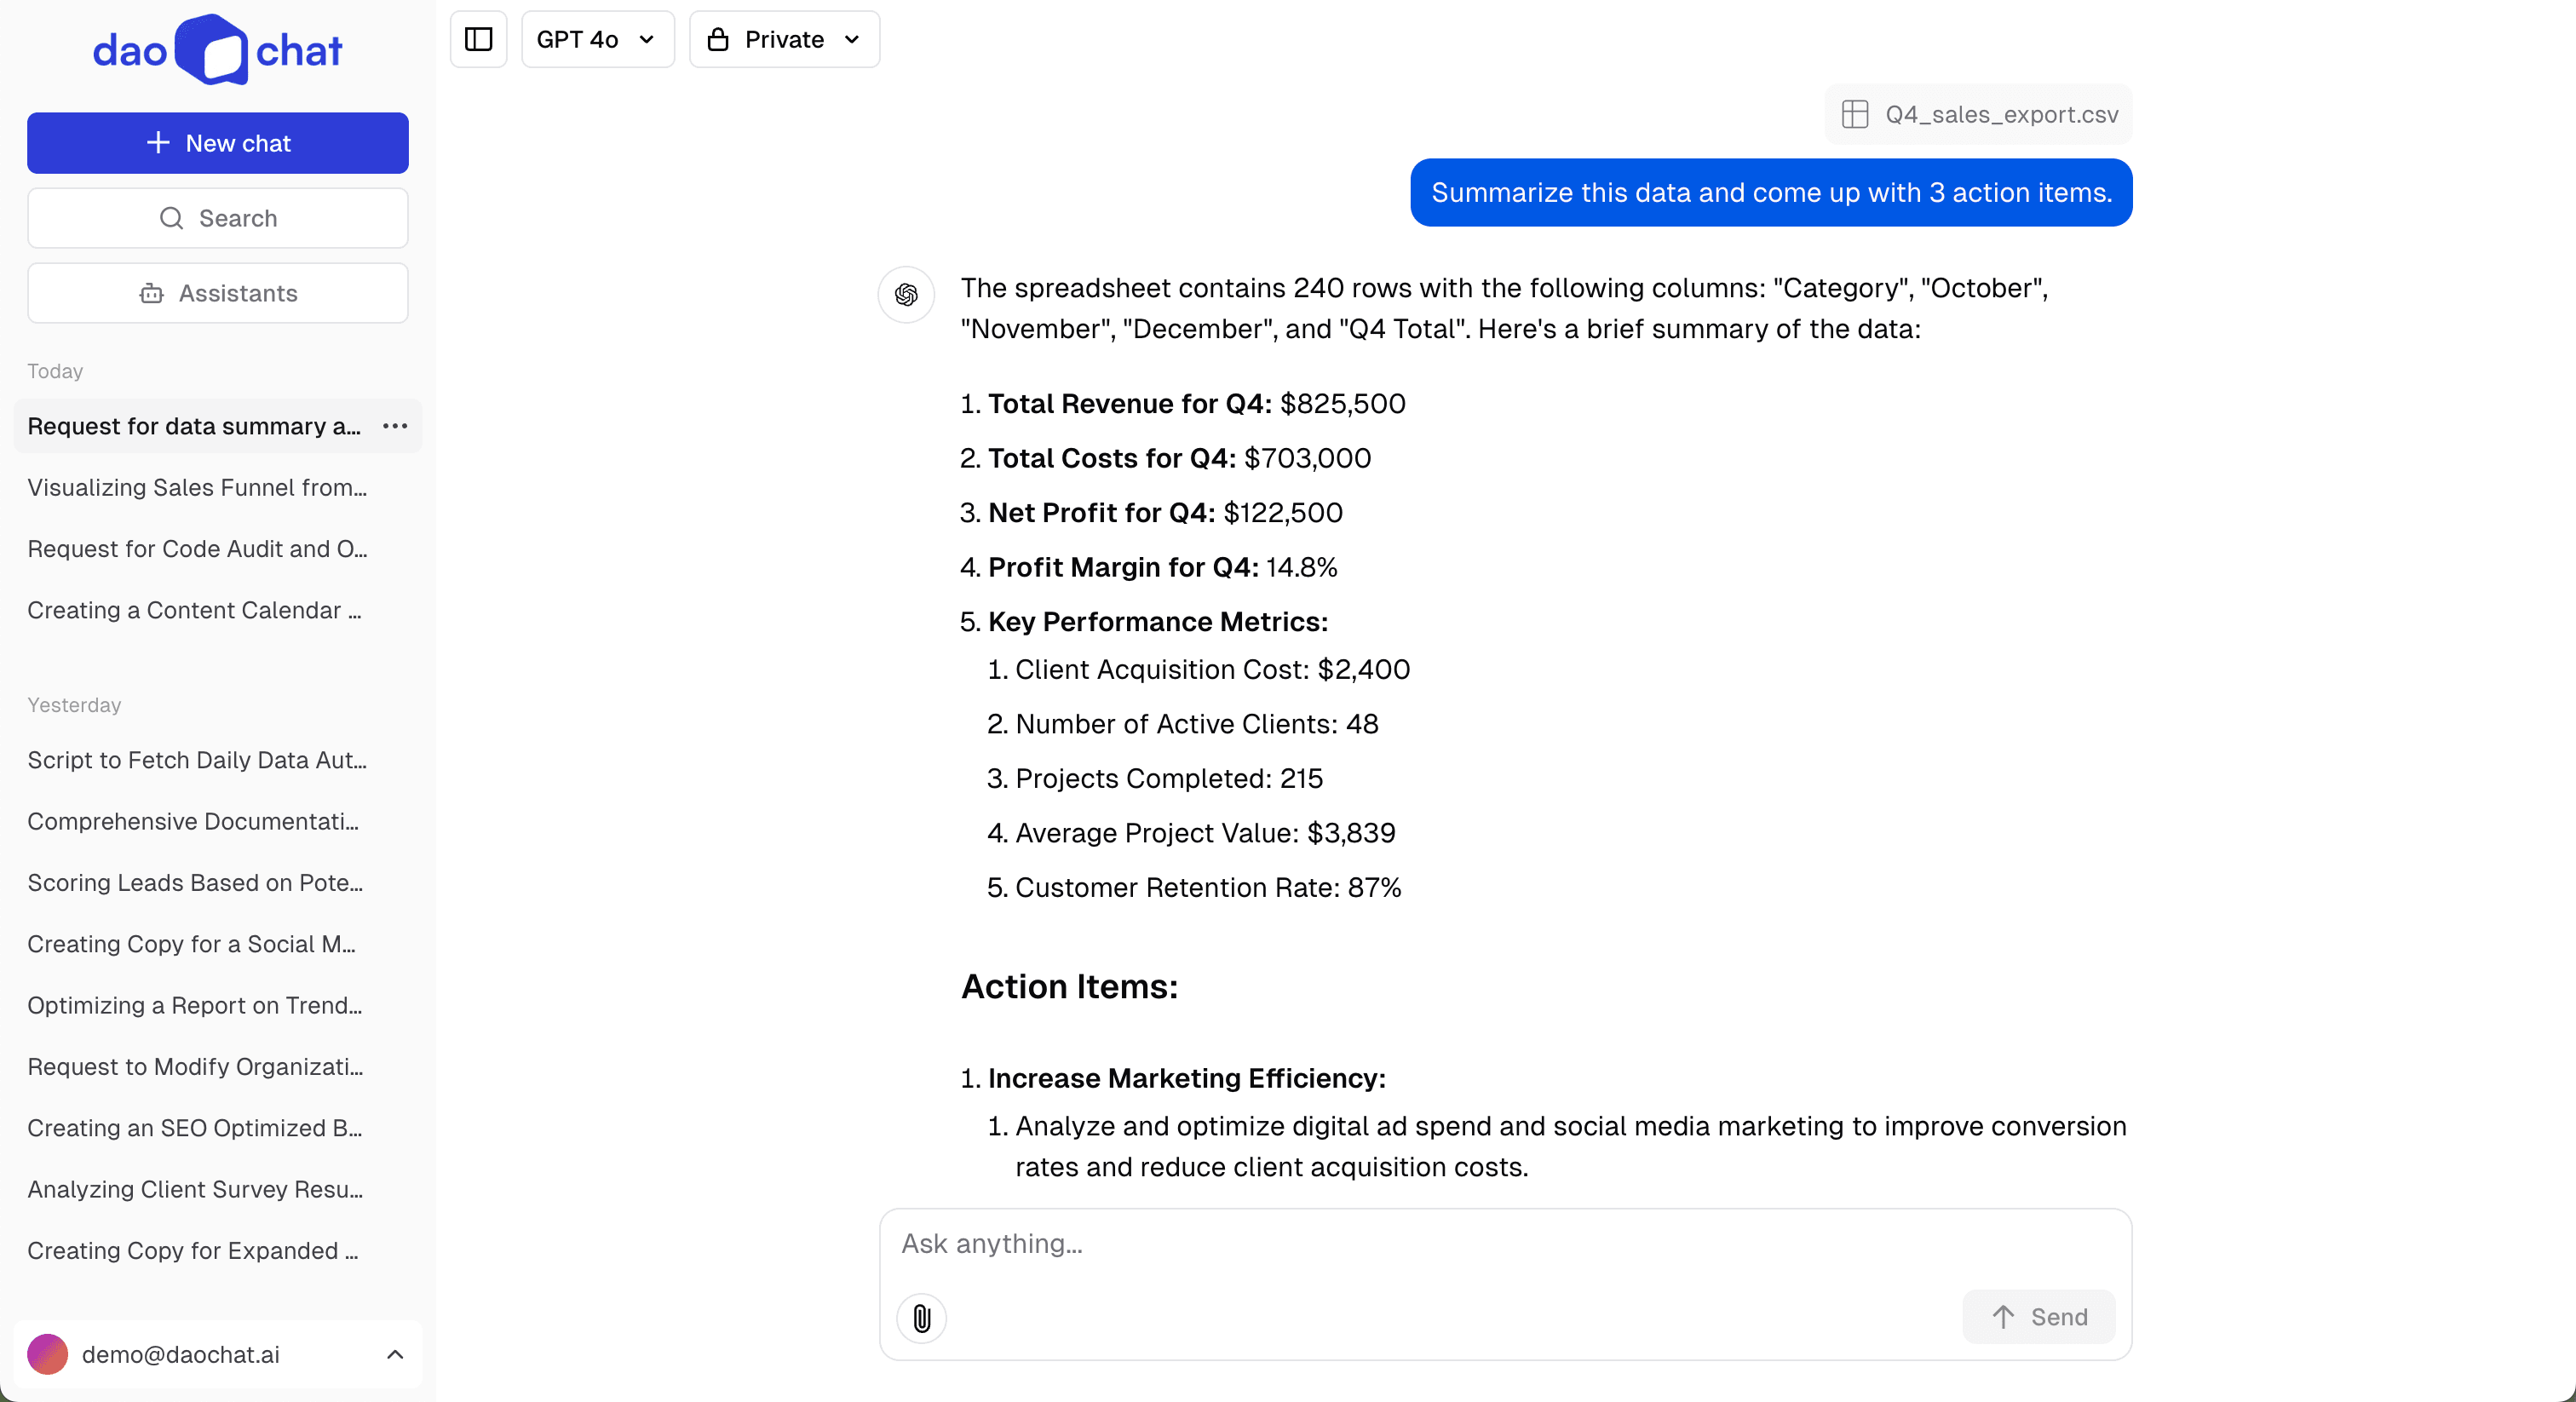
Task: Open the GPT 4o model dropdown
Action: [597, 40]
